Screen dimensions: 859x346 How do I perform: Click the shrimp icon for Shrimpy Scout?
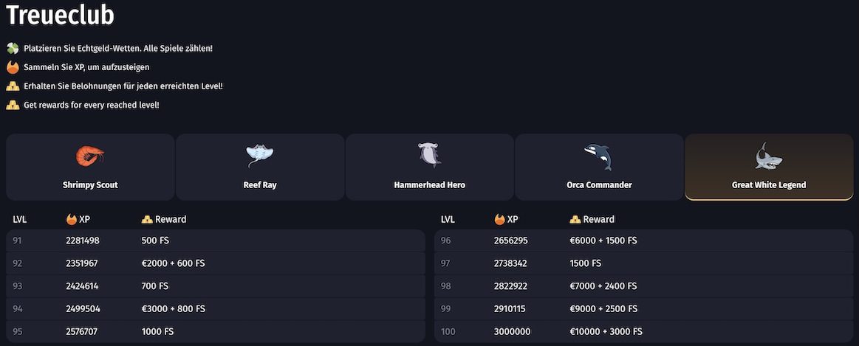[90, 155]
